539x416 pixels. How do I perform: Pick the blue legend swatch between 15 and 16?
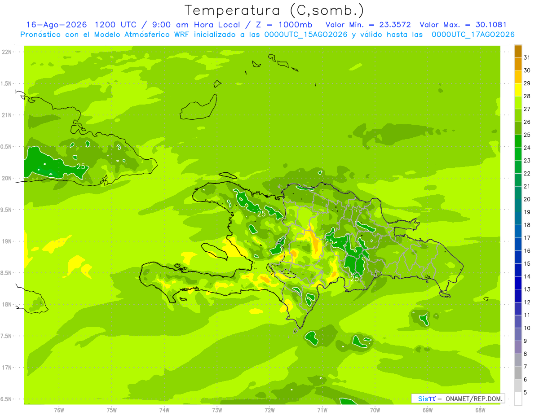518,257
